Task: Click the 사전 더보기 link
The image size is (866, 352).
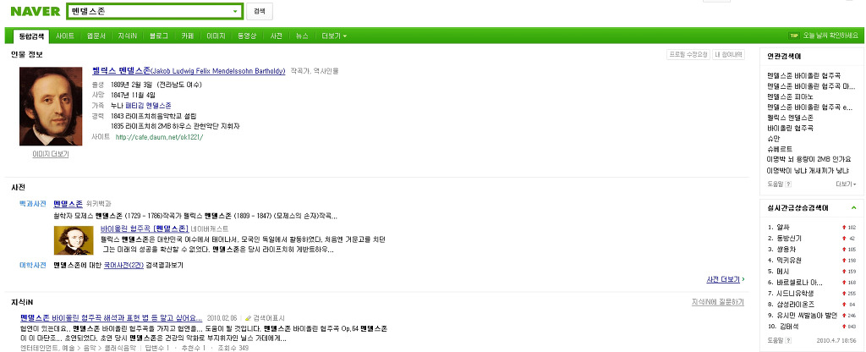Action: tap(723, 279)
